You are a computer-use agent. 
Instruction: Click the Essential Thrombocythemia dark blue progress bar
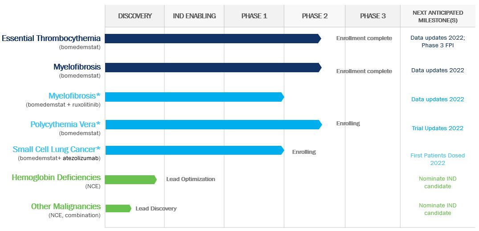tap(212, 39)
